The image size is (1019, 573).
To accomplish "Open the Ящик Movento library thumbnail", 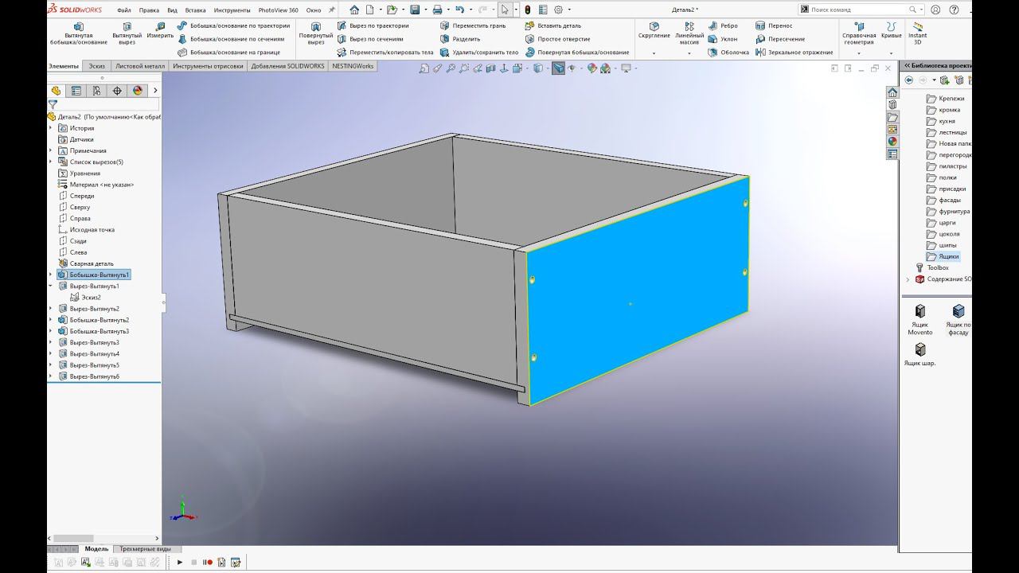I will click(x=920, y=318).
